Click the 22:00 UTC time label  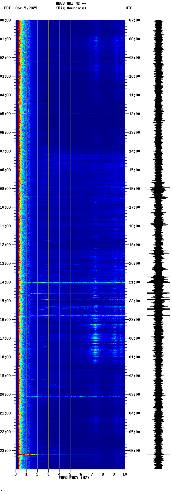pyautogui.click(x=135, y=301)
